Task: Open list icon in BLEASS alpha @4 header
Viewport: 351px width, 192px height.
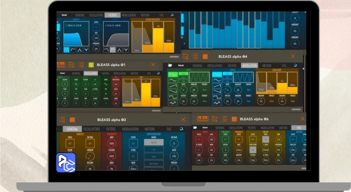Action: point(195,57)
